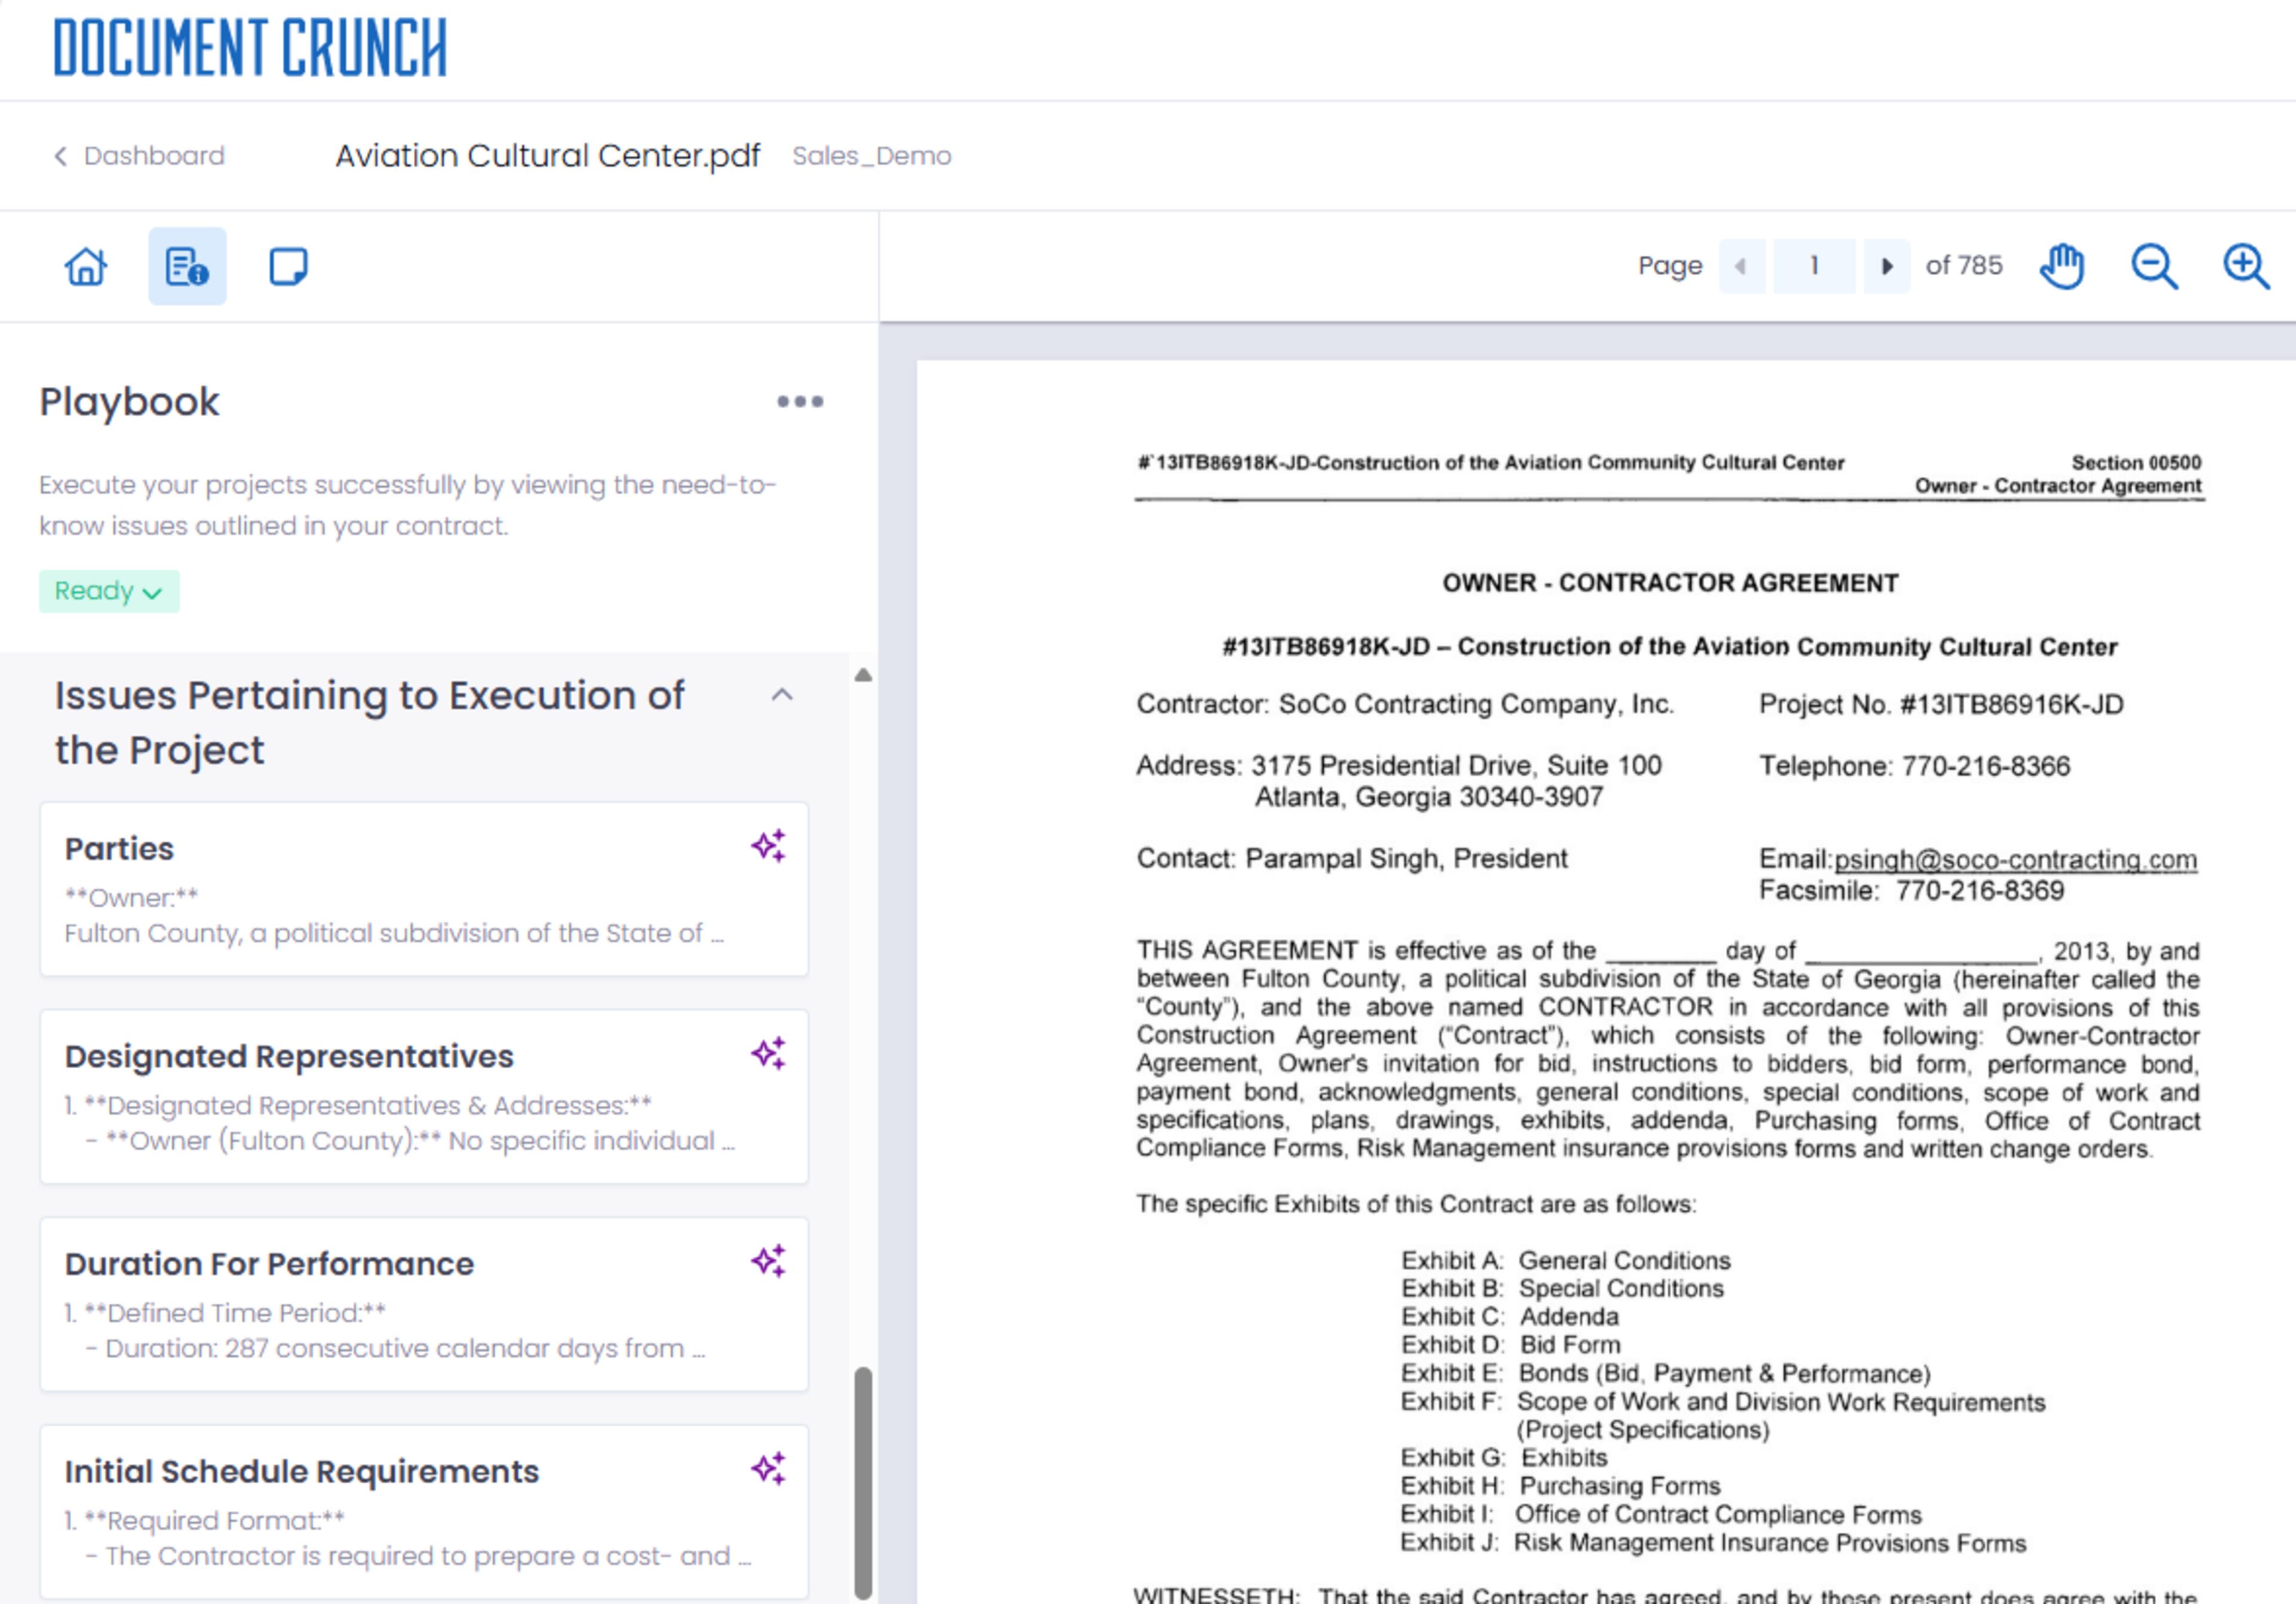Click the Home icon in sidebar toolbar
Image resolution: width=2296 pixels, height=1604 pixels.
pos(86,267)
